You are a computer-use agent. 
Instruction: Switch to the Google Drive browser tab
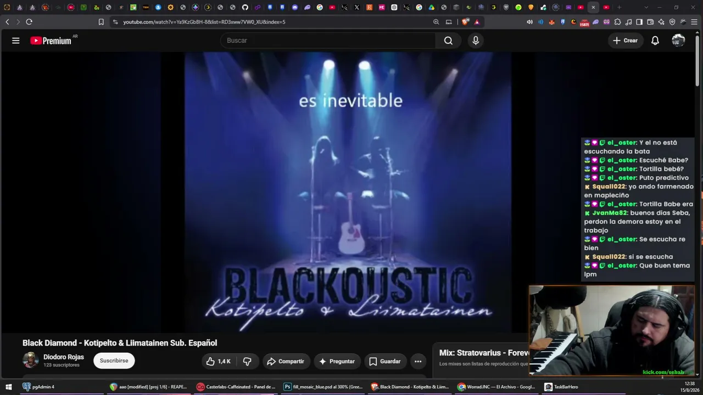[431, 7]
